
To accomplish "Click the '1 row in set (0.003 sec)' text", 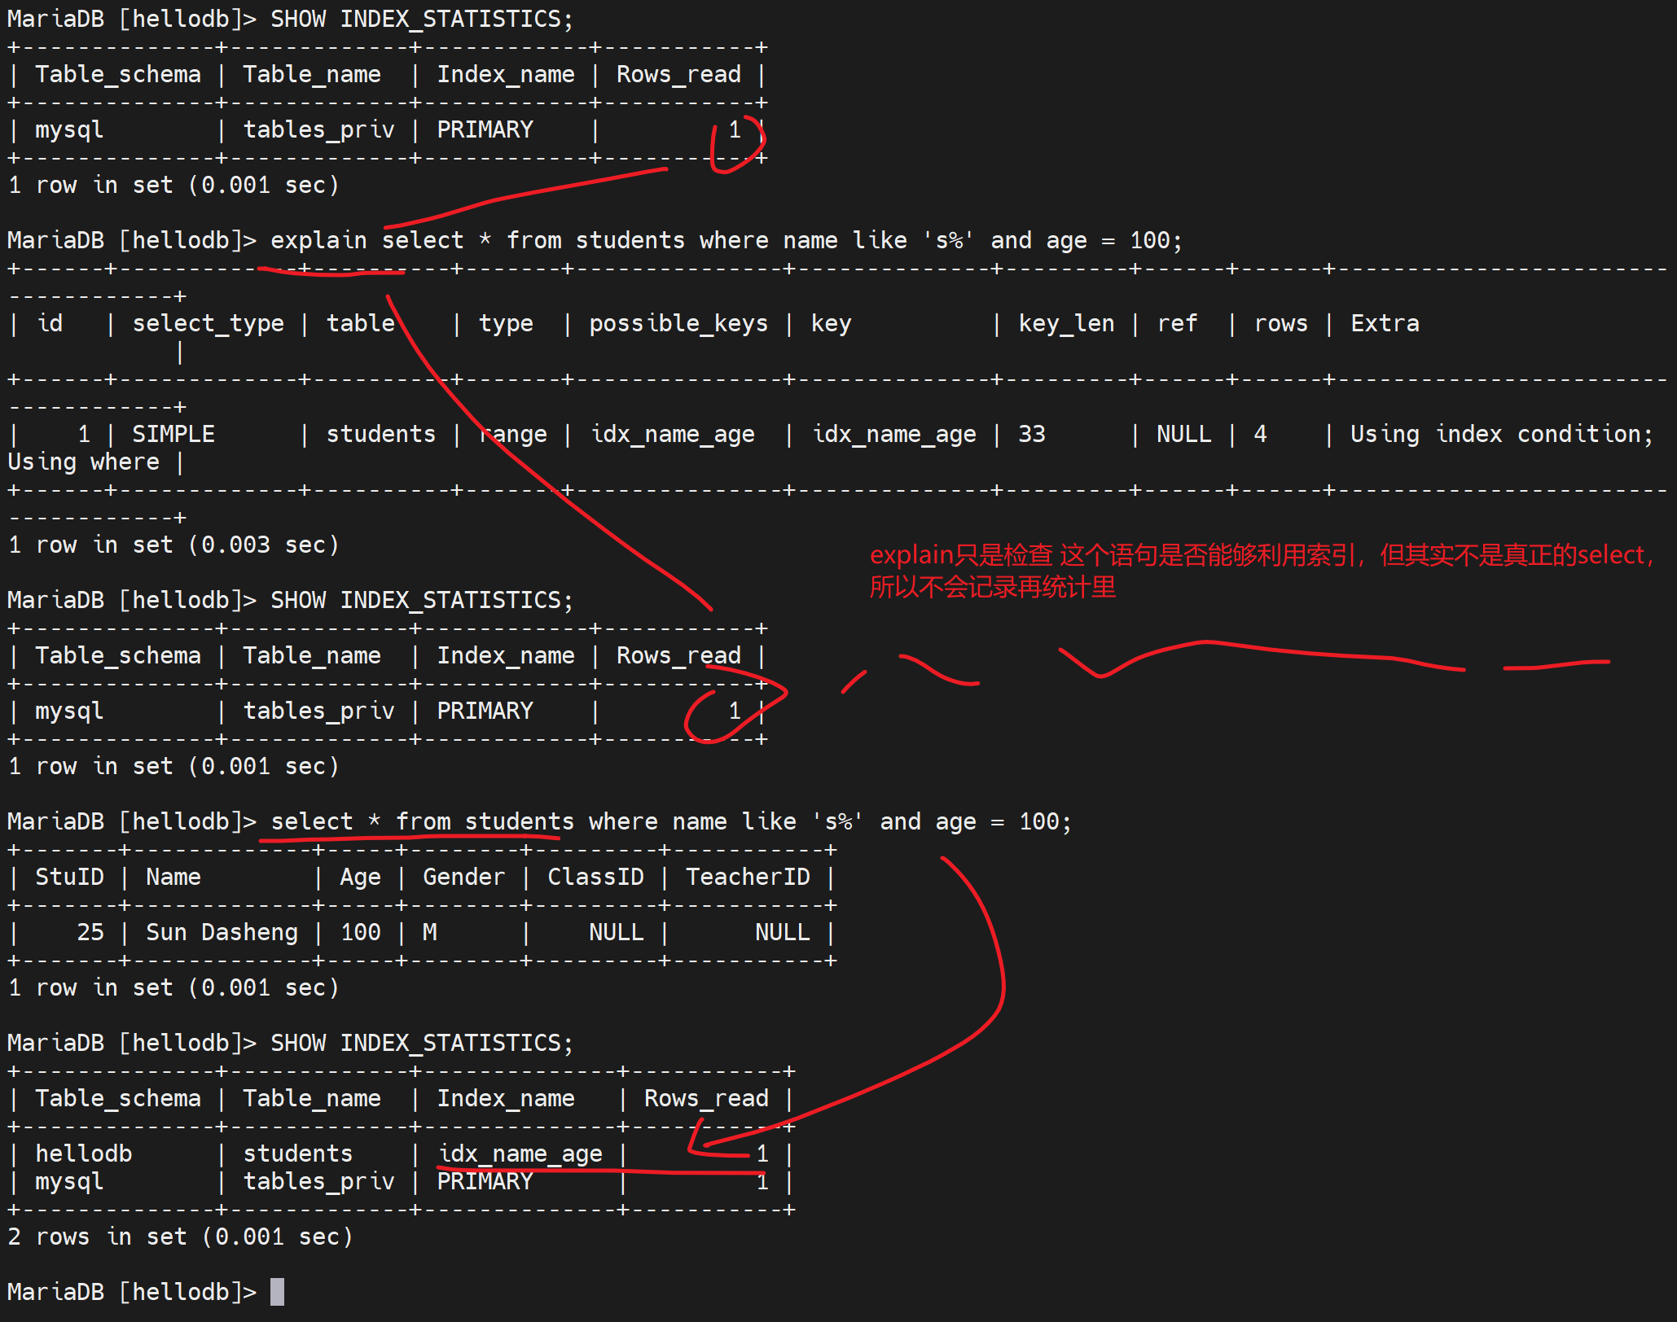I will point(173,545).
